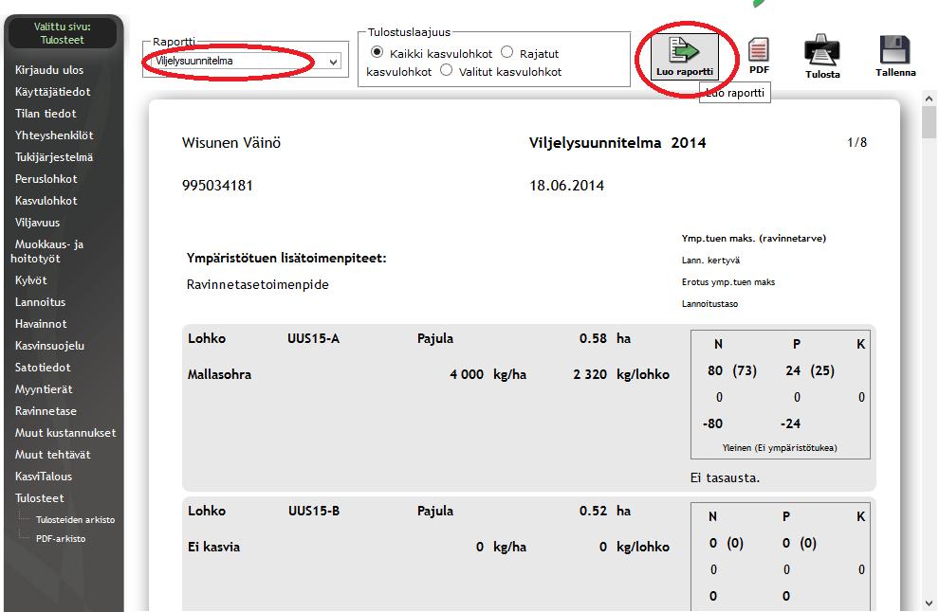This screenshot has width=939, height=612.
Task: Click the Ympäristötuen lisätoimenpiteet heading
Action: click(x=286, y=259)
